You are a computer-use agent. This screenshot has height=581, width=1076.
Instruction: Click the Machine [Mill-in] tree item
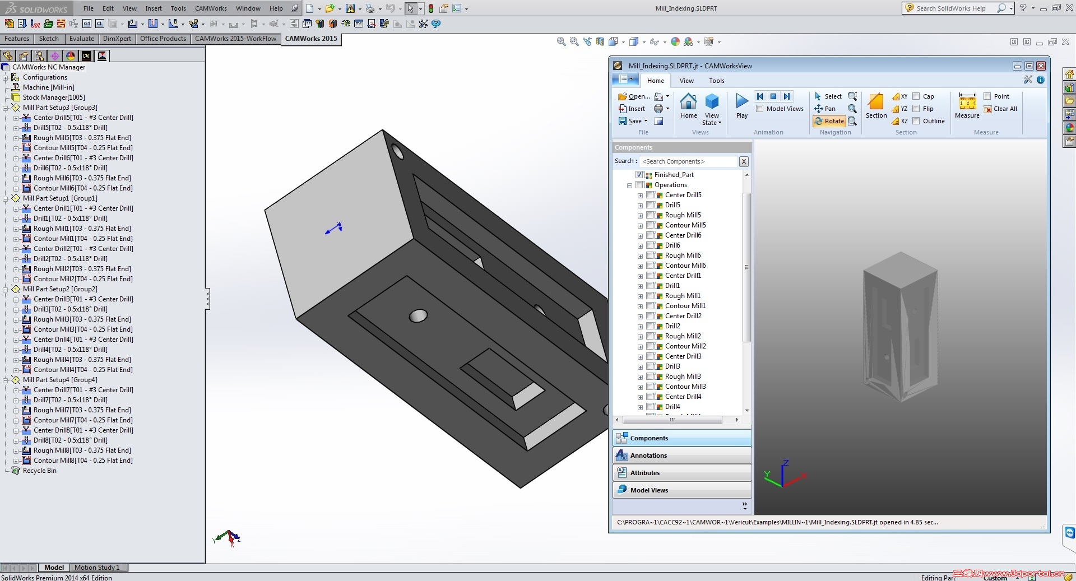click(x=48, y=87)
